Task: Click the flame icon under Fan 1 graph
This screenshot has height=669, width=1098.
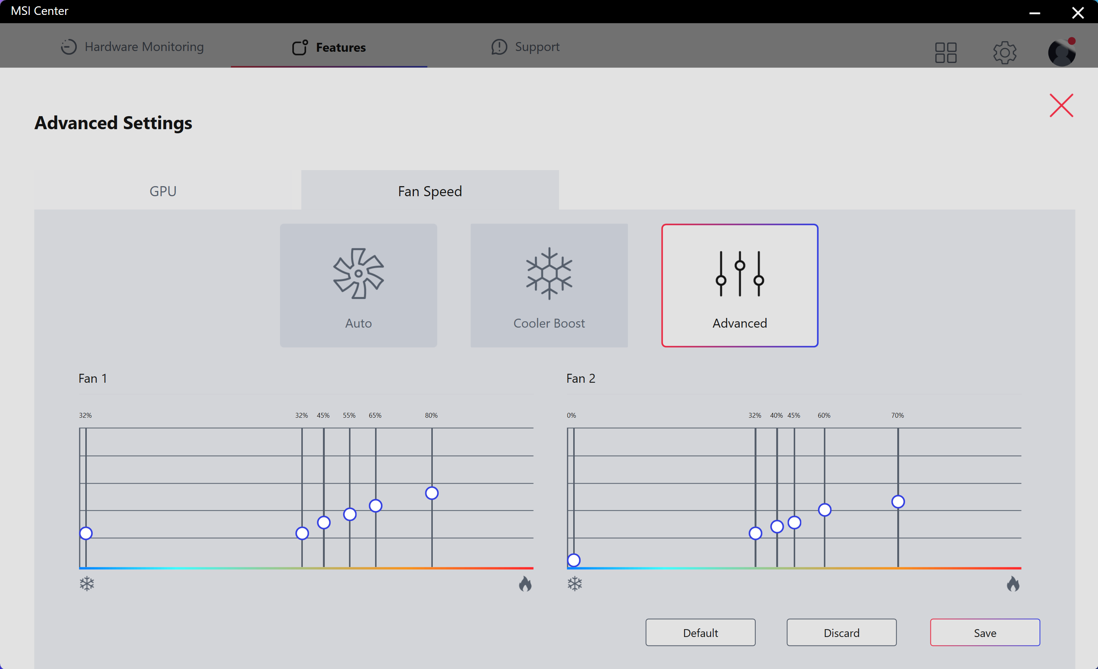Action: point(526,583)
